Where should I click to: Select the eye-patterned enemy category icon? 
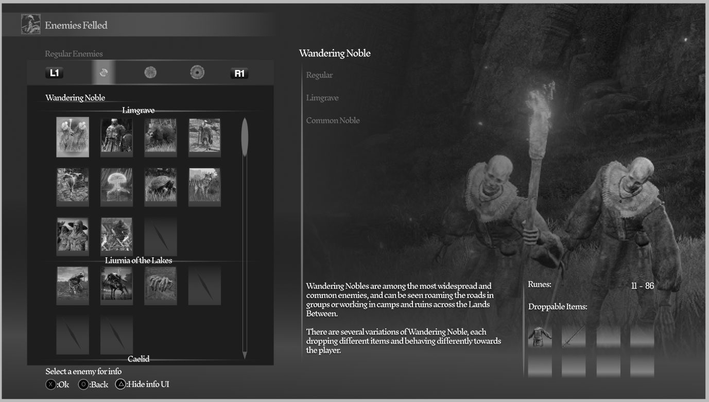pos(197,72)
